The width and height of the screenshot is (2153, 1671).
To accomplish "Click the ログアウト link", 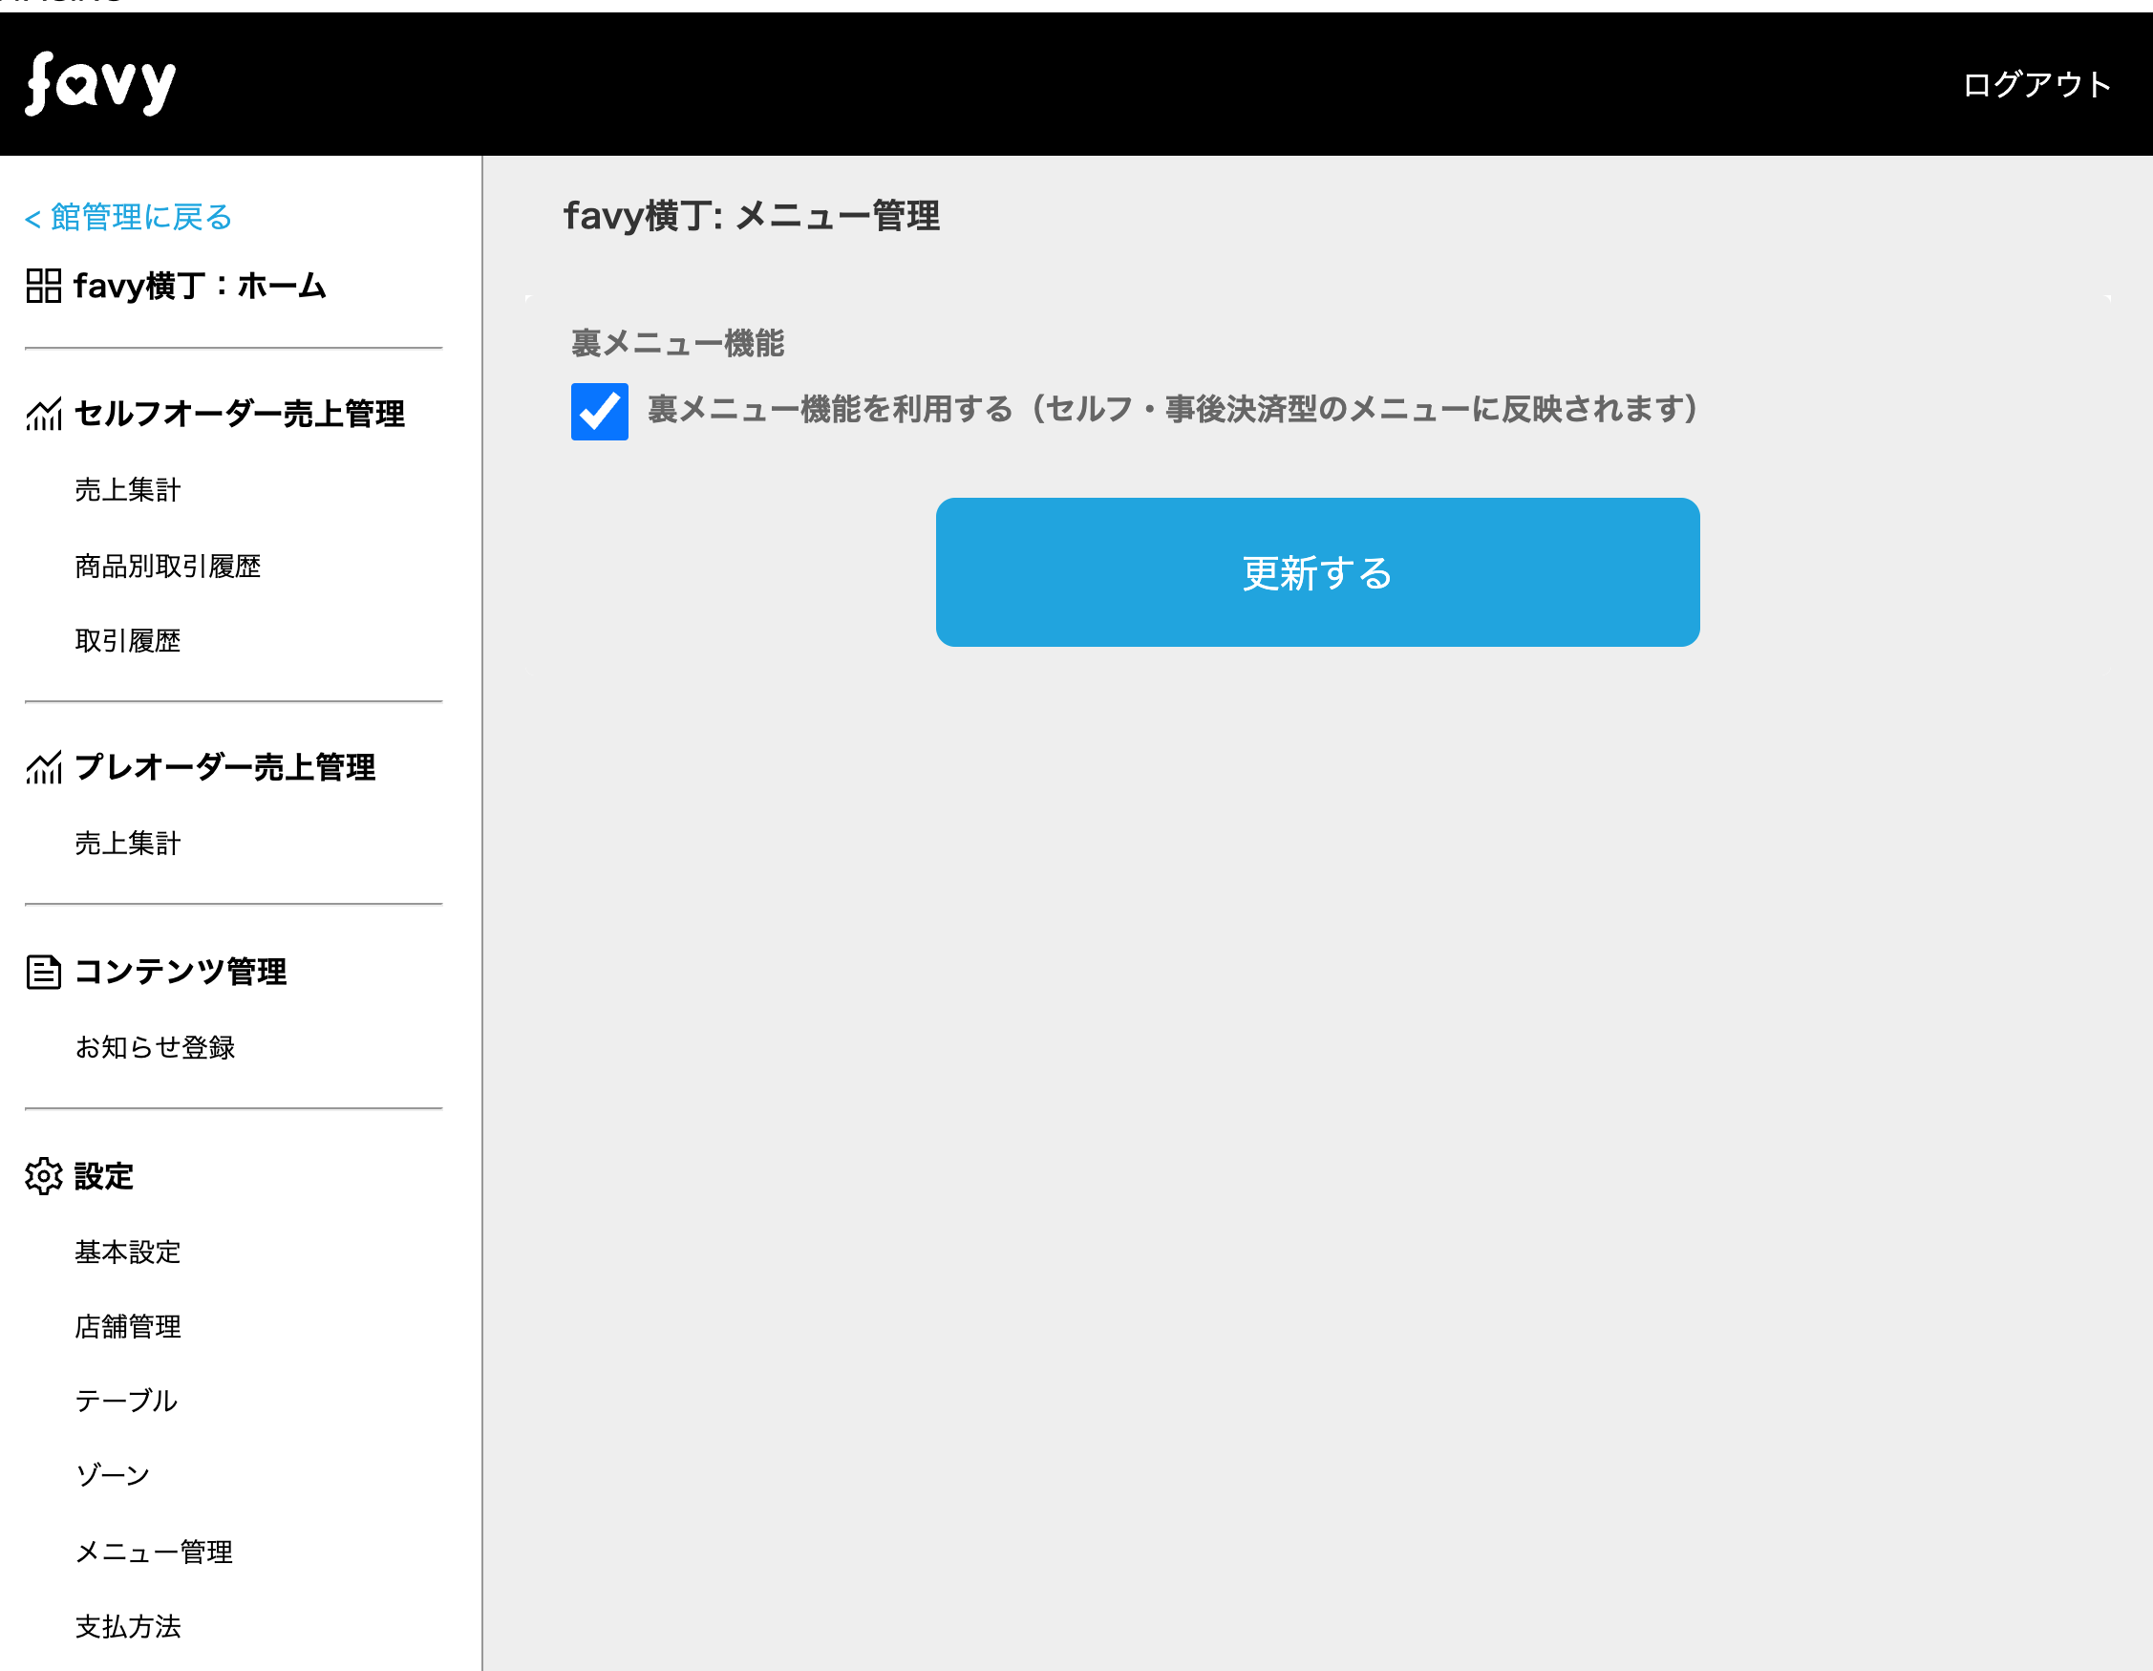I will coord(2036,85).
